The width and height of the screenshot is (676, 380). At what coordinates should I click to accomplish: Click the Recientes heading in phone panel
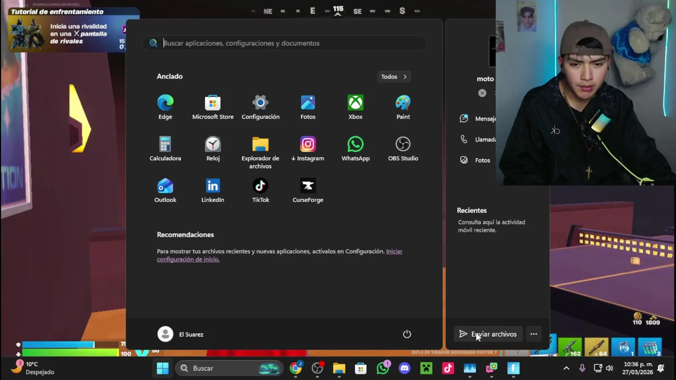[472, 211]
